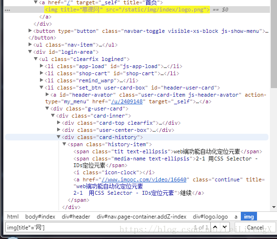Collapse the ul clearfix logined node
This screenshot has height=239, width=277.
[36, 59]
